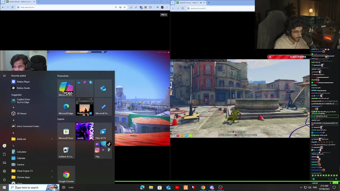Open the Microsoft Store tile
Image resolution: width=340 pixels, height=191 pixels.
tap(66, 132)
